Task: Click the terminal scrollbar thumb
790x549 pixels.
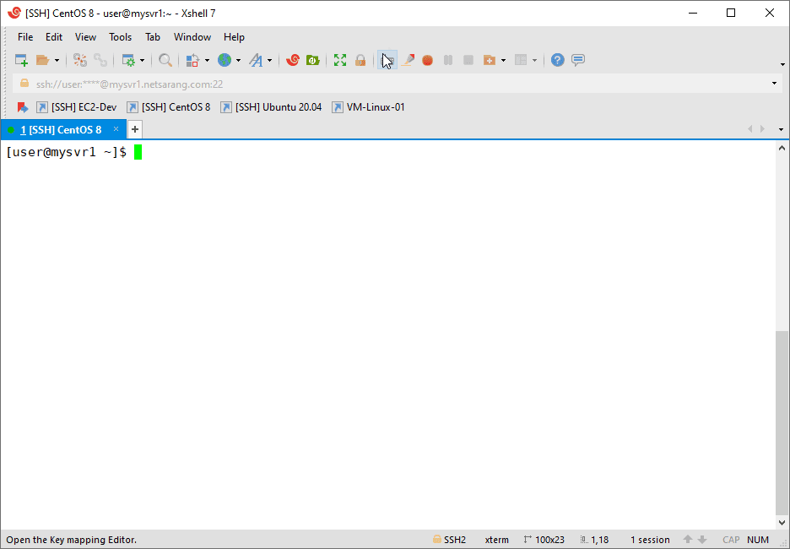Action: coord(782,422)
